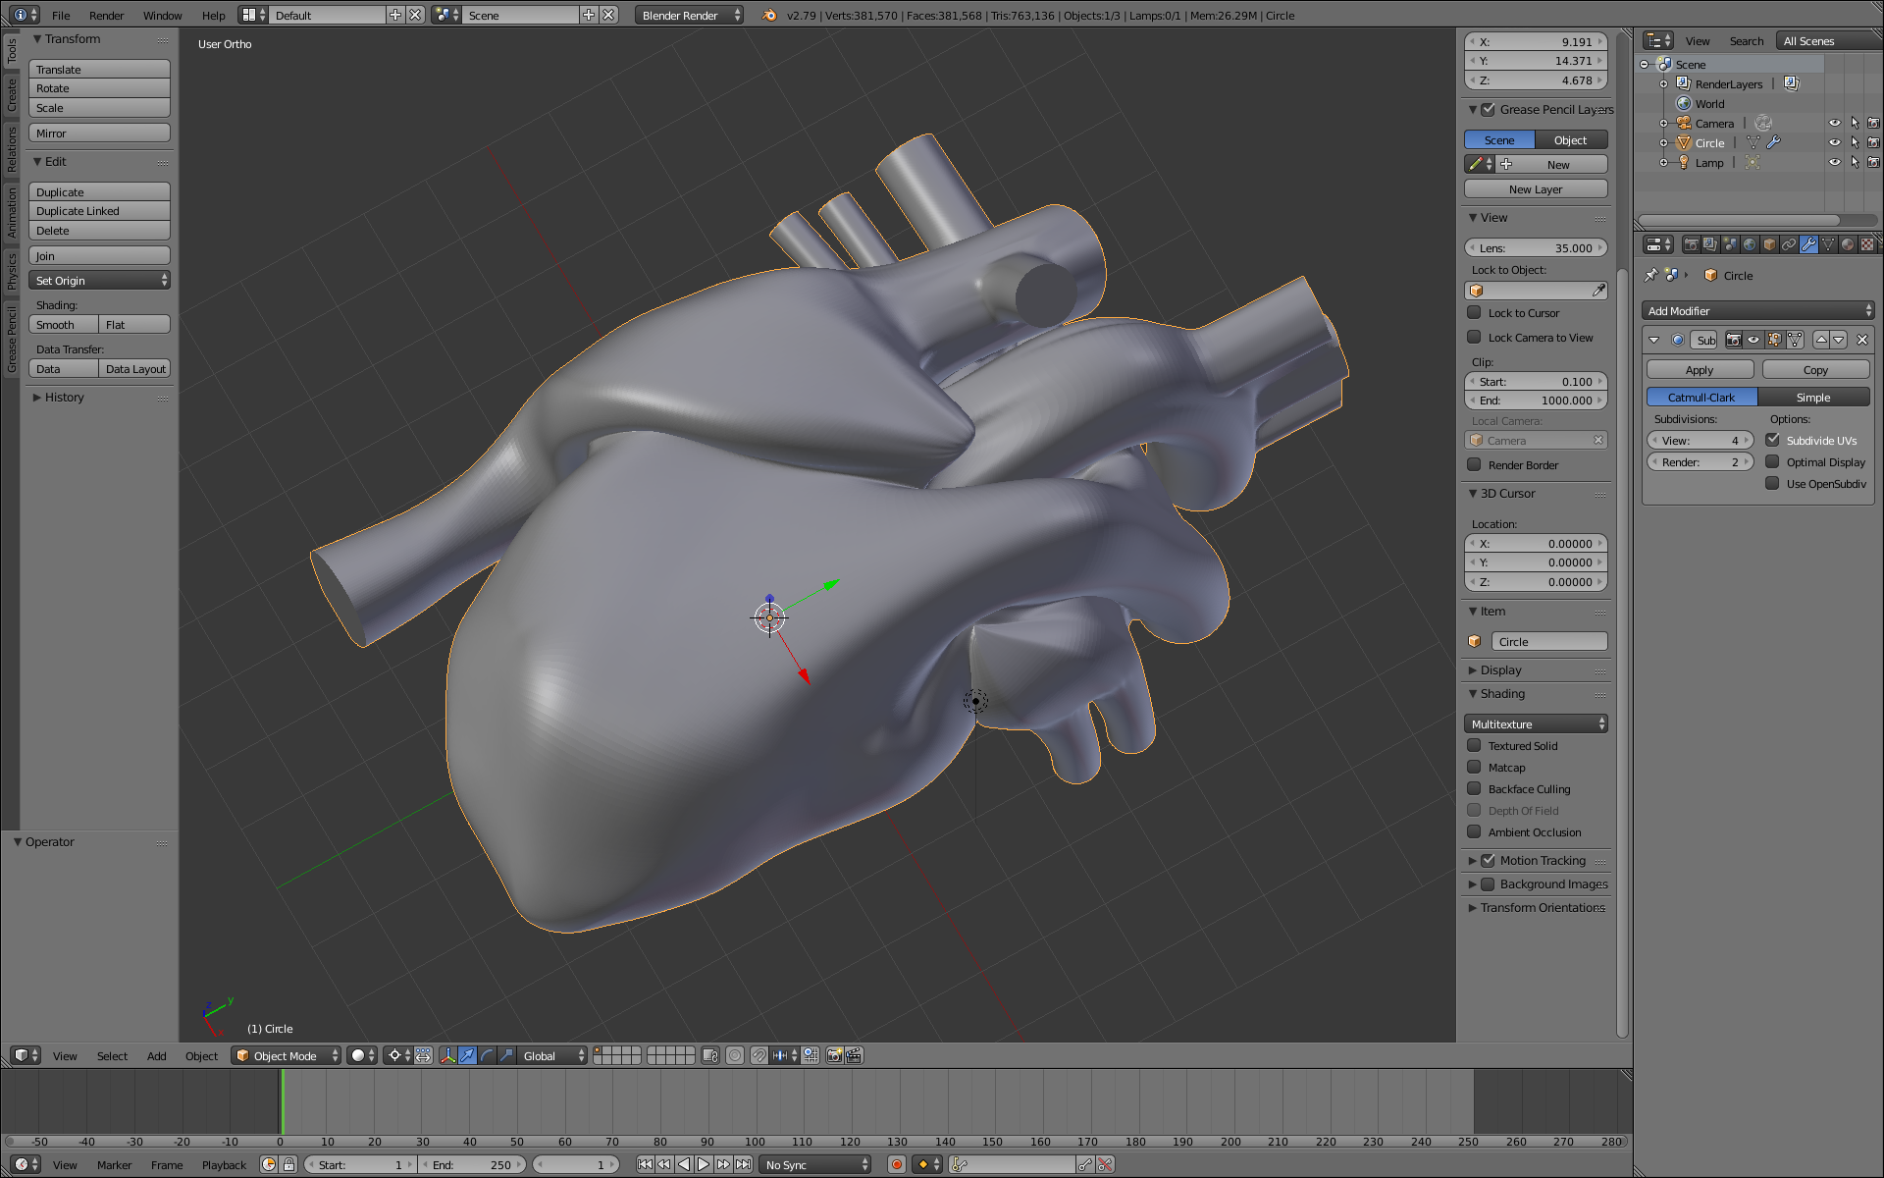The width and height of the screenshot is (1884, 1178).
Task: Toggle visibility eye for Camera in outliner
Action: tap(1834, 123)
